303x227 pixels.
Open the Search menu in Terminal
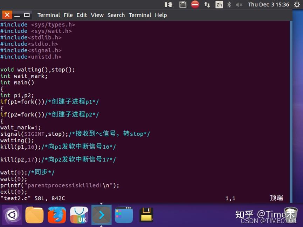[x=116, y=15]
